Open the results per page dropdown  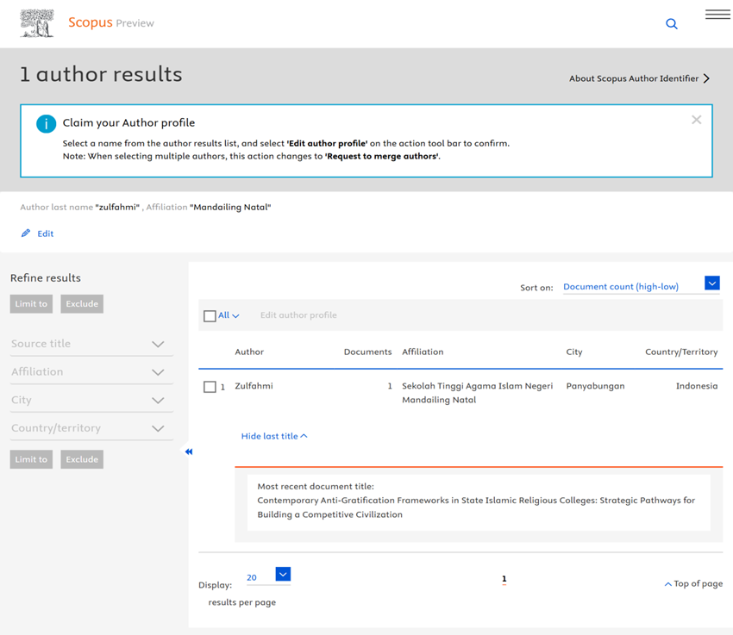(x=283, y=575)
